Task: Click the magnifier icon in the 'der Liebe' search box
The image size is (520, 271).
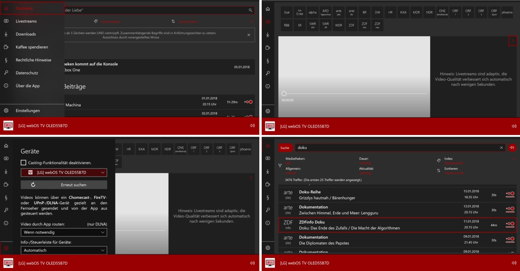Action: pos(251,10)
